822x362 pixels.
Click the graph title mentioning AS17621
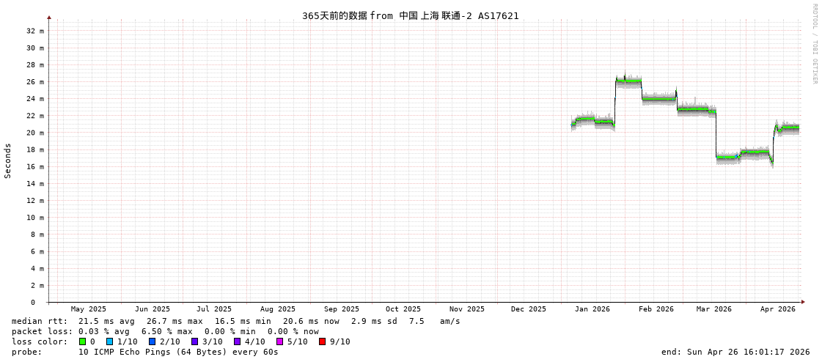pyautogui.click(x=410, y=15)
